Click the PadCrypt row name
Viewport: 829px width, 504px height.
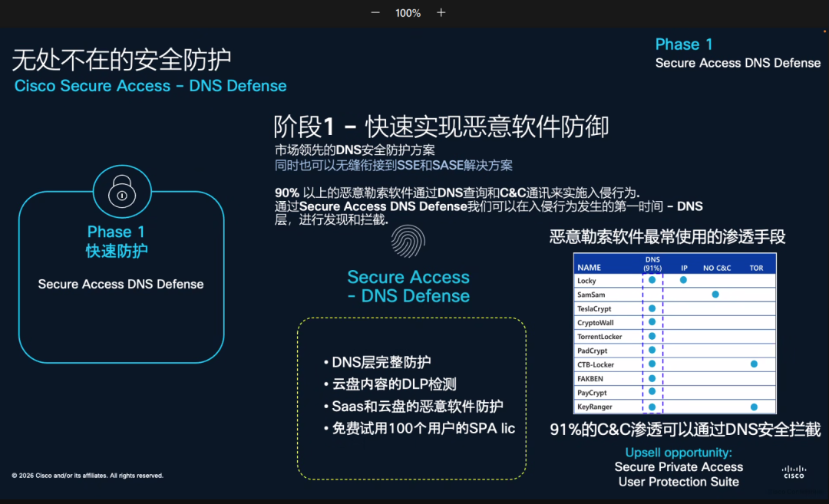[x=592, y=351]
